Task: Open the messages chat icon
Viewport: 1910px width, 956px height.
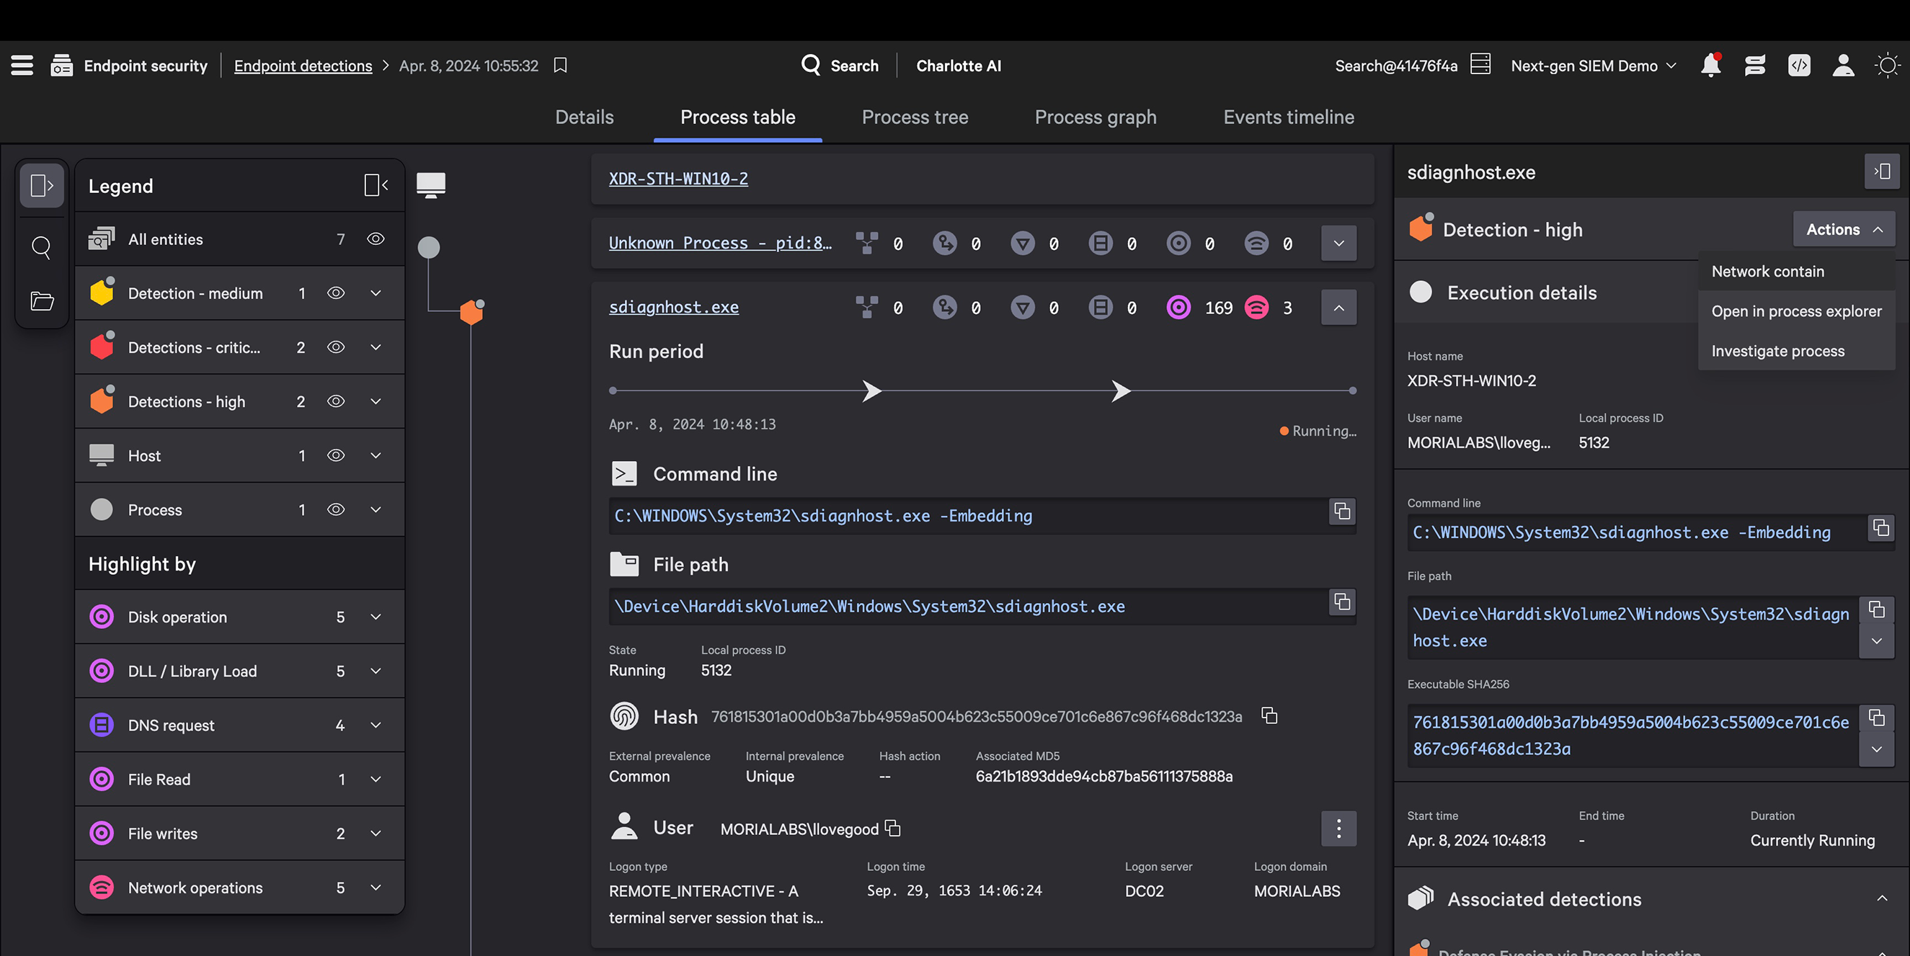Action: click(1755, 66)
